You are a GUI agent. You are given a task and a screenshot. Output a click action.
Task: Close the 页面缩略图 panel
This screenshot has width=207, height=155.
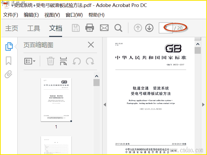[x=91, y=45]
